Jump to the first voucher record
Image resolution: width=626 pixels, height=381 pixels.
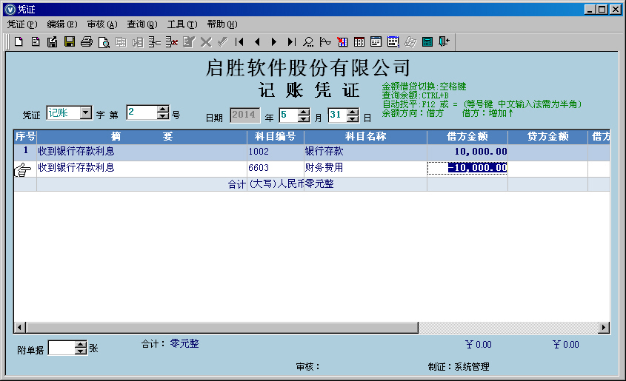tap(239, 42)
